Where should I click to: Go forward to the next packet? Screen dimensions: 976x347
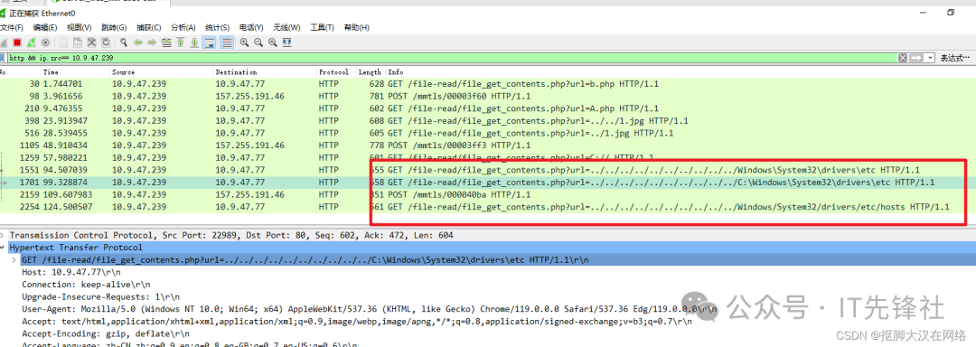point(152,42)
